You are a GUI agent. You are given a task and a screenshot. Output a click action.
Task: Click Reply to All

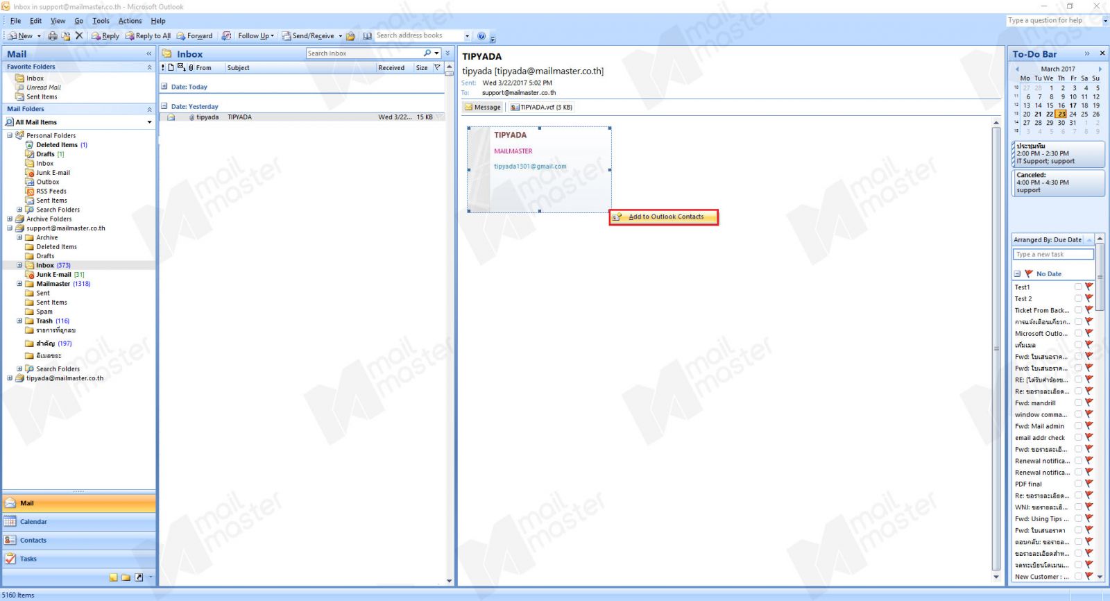148,35
